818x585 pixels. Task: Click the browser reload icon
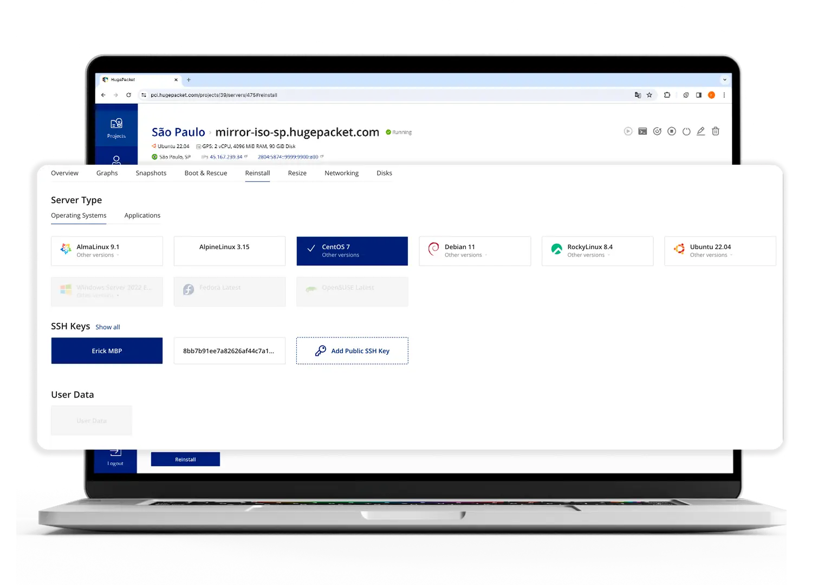(129, 95)
